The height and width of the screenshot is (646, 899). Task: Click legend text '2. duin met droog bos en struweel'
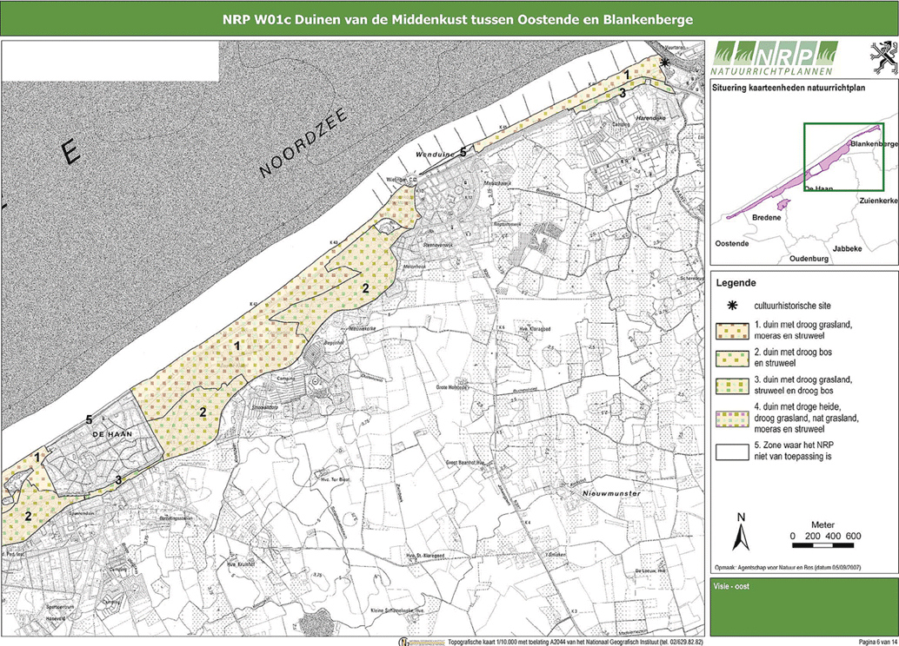[x=793, y=358]
